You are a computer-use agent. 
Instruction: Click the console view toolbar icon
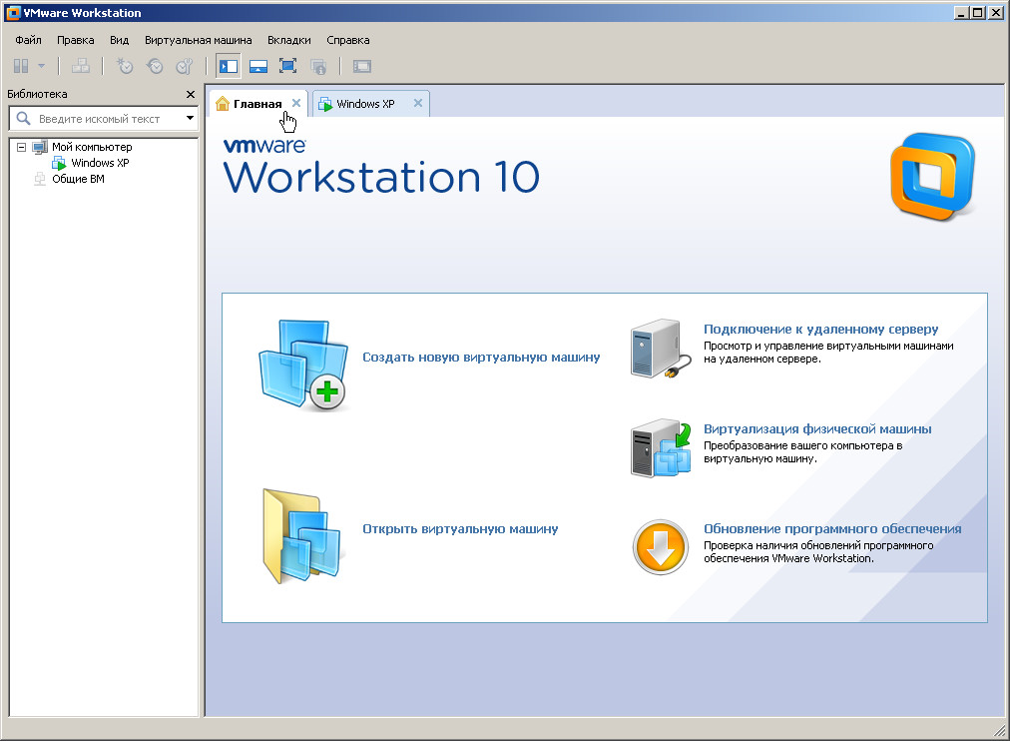tap(362, 66)
